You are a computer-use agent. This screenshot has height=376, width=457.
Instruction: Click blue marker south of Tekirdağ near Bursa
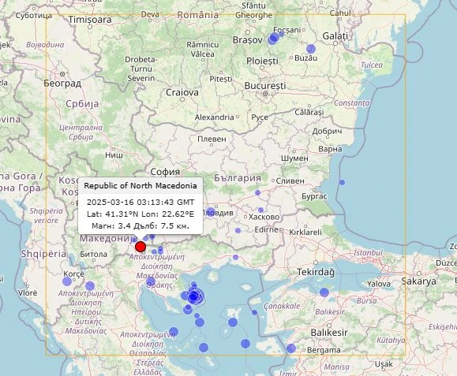click(324, 292)
